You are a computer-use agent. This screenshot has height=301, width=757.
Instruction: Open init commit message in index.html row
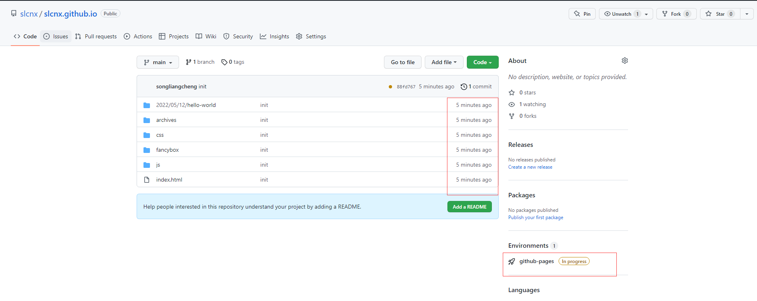click(264, 180)
